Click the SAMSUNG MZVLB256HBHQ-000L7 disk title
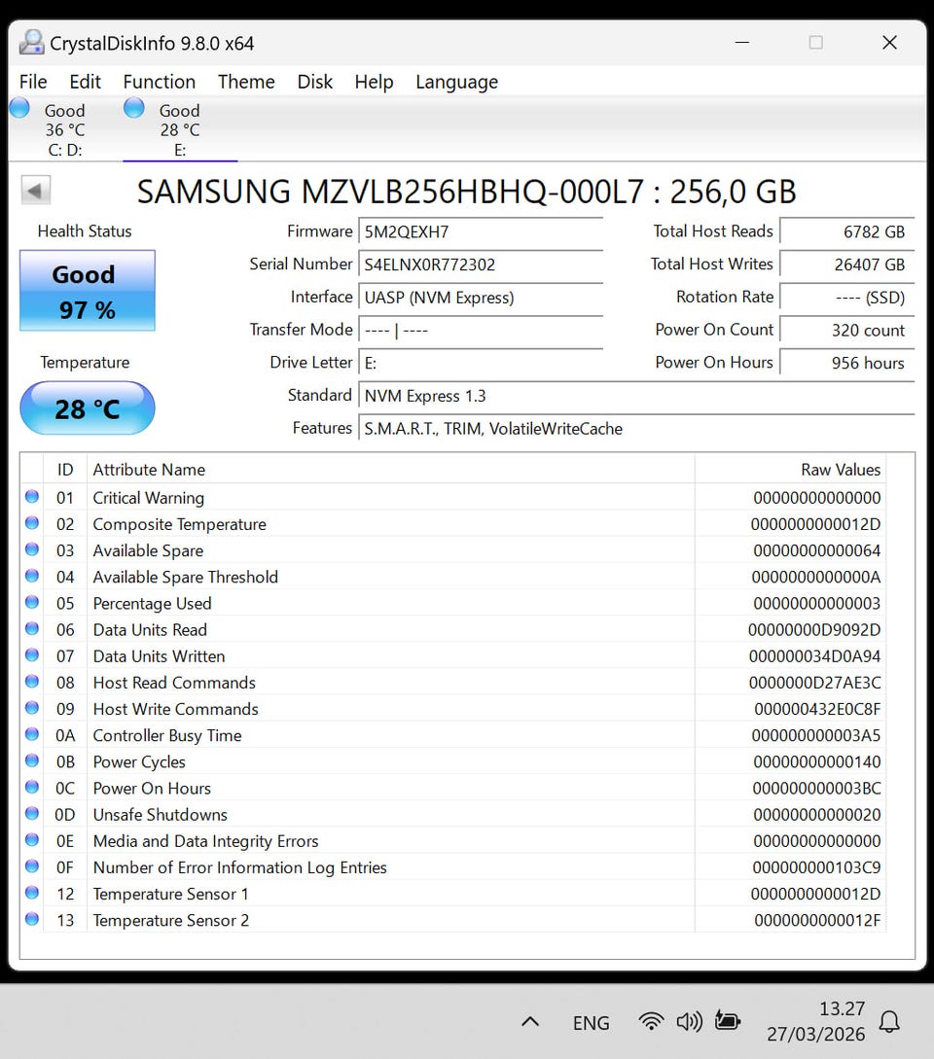The image size is (934, 1059). pyautogui.click(x=466, y=192)
